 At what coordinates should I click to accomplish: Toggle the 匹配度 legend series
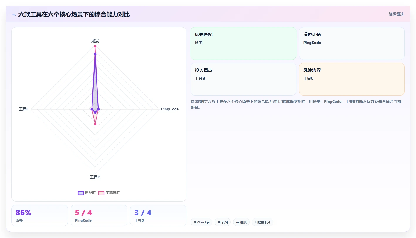87,193
